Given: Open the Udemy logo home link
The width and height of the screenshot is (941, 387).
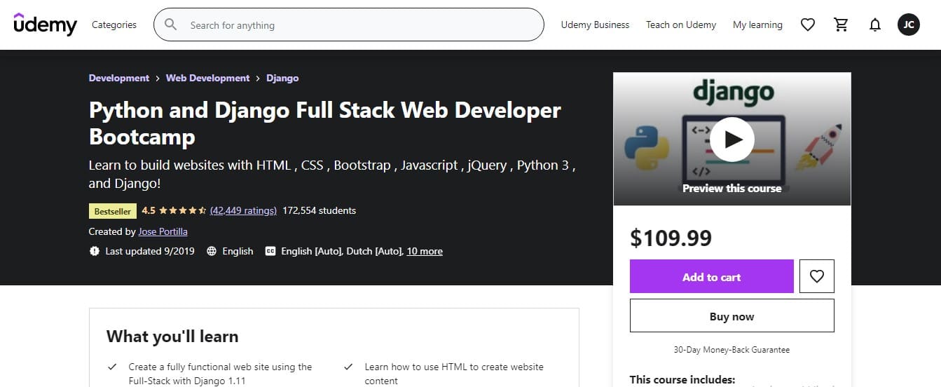Looking at the screenshot, I should tap(45, 25).
